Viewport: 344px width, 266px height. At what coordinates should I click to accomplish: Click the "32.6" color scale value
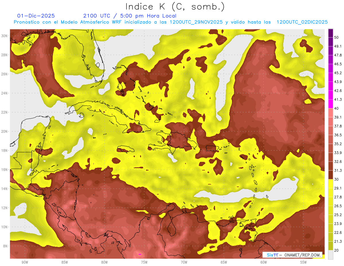click(x=338, y=162)
